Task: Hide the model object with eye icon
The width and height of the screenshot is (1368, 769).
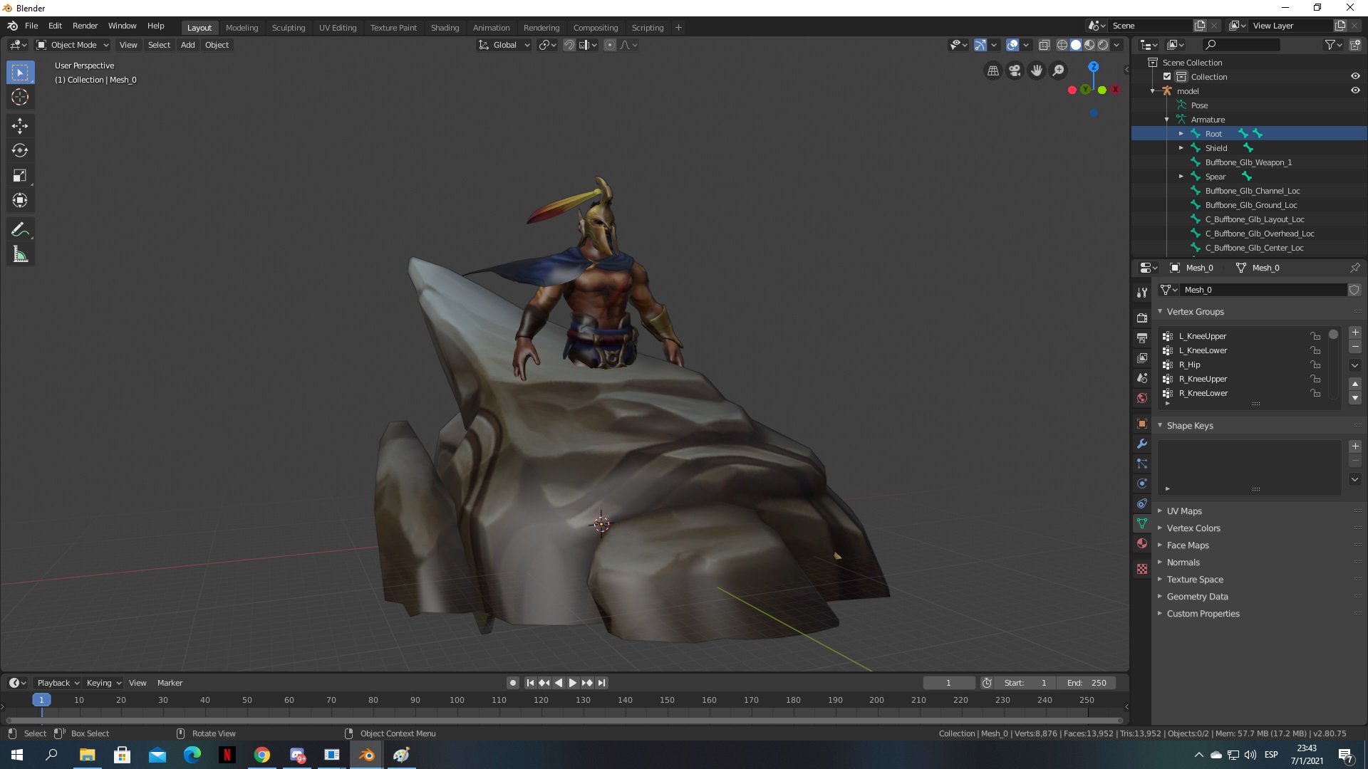Action: tap(1354, 90)
